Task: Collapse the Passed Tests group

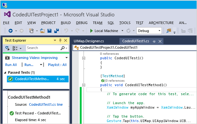Action: click(5, 72)
